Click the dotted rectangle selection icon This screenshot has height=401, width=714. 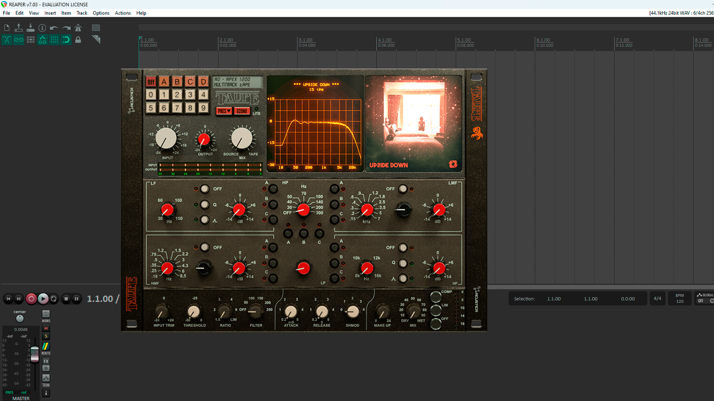point(96,28)
